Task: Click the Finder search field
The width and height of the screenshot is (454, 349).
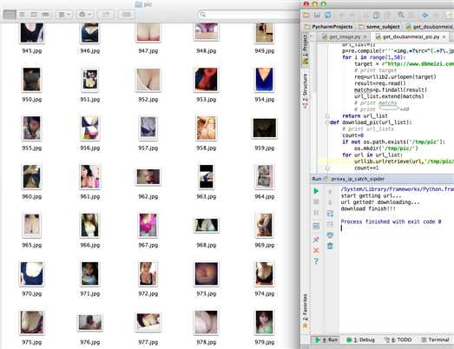Action: coord(249,14)
